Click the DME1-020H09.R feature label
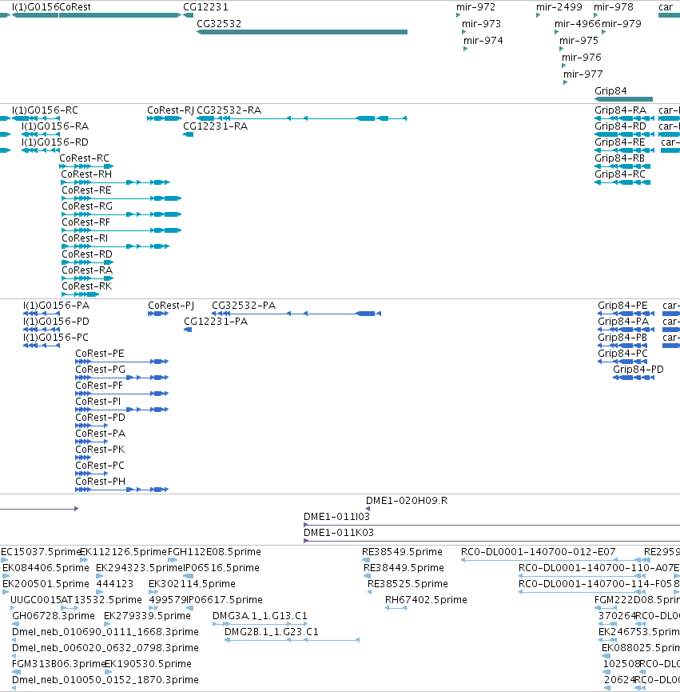 point(407,501)
